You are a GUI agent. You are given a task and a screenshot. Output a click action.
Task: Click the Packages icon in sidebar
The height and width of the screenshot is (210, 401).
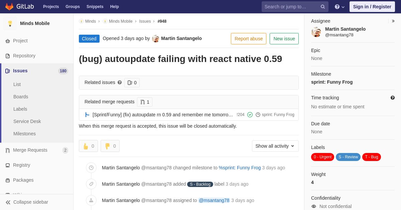(x=8, y=180)
